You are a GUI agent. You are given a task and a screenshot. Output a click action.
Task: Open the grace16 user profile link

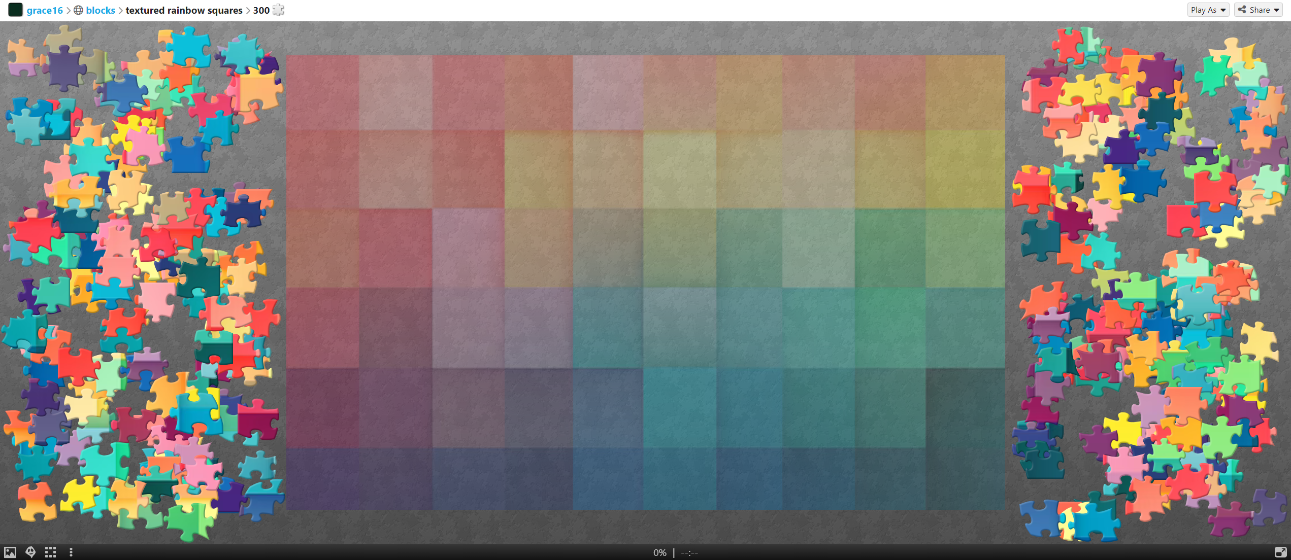click(45, 10)
